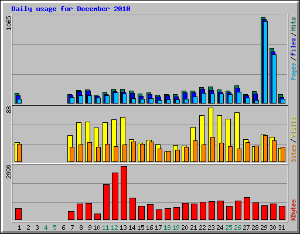This screenshot has height=234, width=300.
Task: Click the green 'Hits' legend label
Action: (294, 24)
